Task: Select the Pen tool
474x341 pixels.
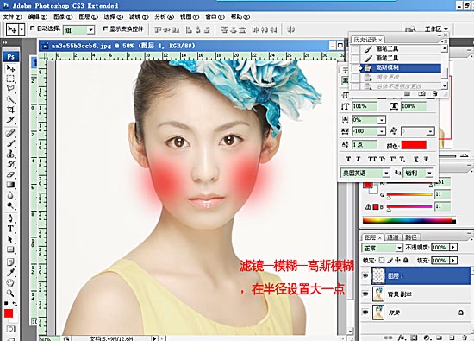Action: click(10, 218)
